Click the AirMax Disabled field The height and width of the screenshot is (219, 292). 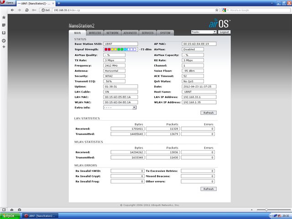[193, 49]
